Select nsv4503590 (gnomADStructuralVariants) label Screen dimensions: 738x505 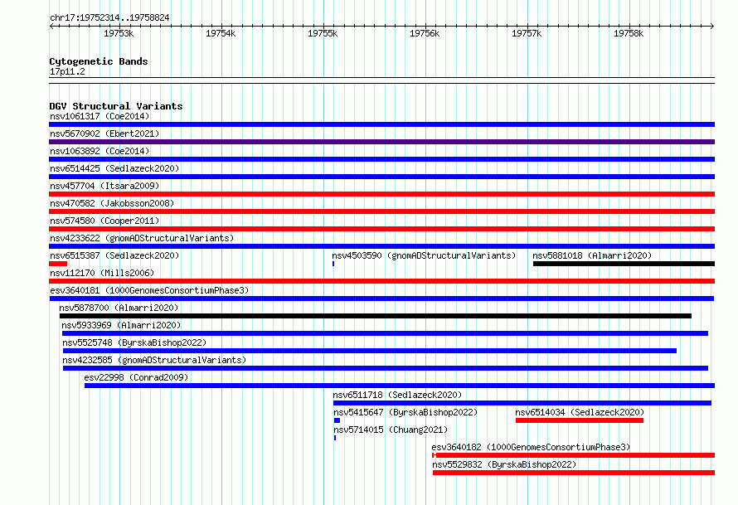424,255
